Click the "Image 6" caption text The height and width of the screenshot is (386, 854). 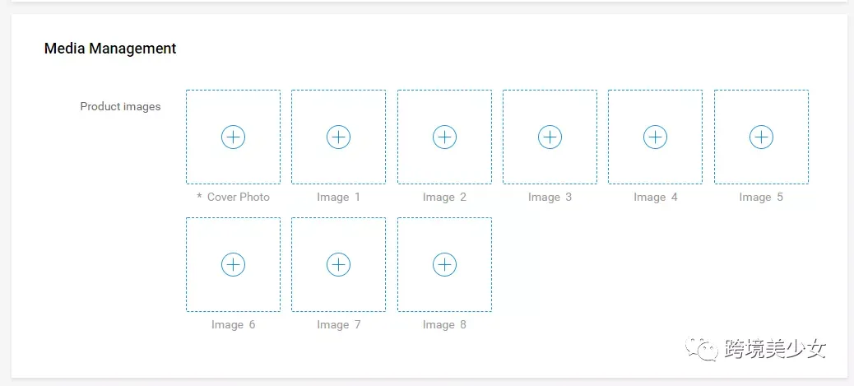(x=233, y=324)
